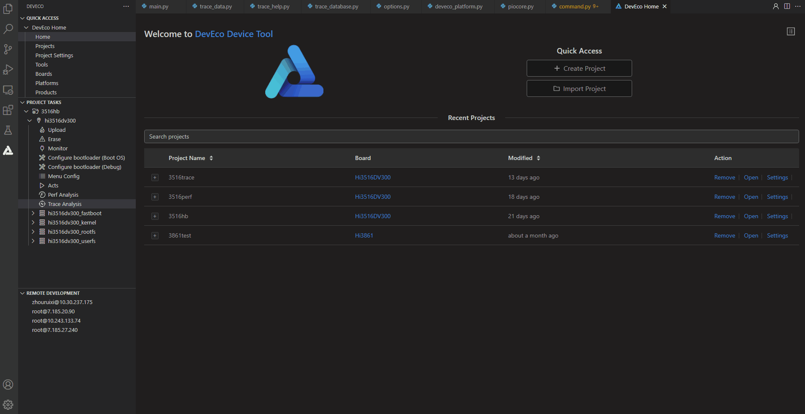Open the 3516perf project link
This screenshot has width=805, height=414.
tap(751, 197)
